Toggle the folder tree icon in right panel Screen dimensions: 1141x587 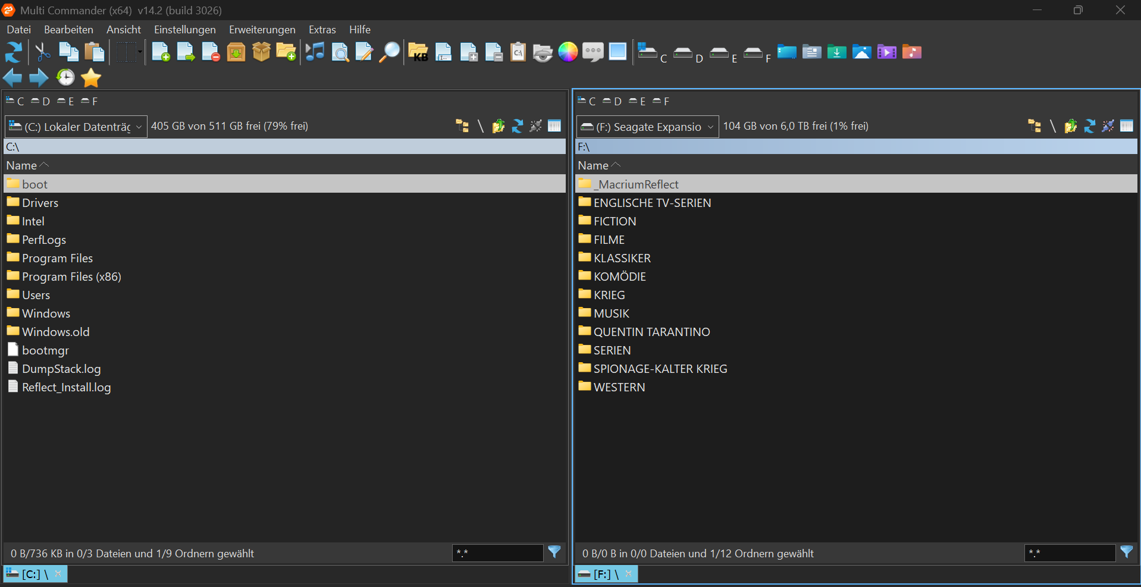coord(1034,126)
